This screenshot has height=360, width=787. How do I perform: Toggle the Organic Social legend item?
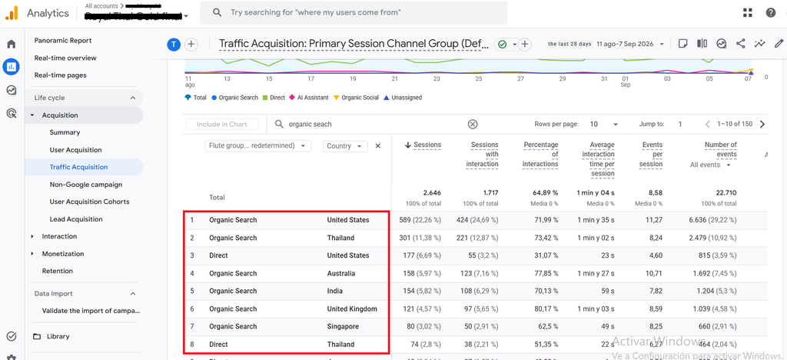pyautogui.click(x=357, y=98)
